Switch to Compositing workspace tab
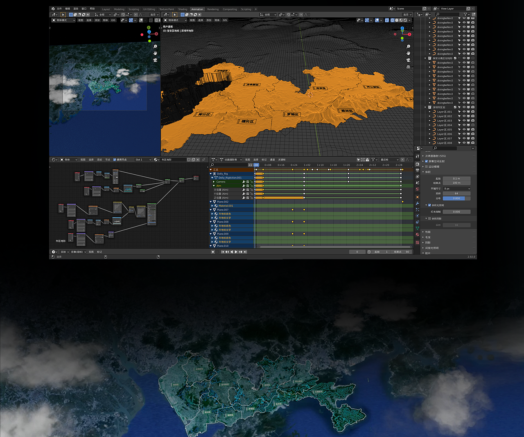Screen dimensions: 524x437 click(230, 9)
